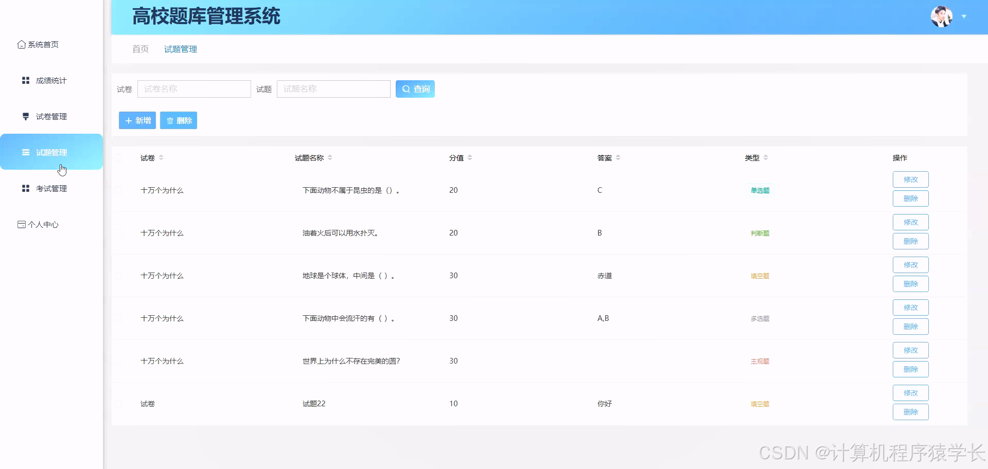Viewport: 988px width, 469px height.
Task: Click question text 世界上为什么不存在完美的圆?
Action: click(x=351, y=361)
